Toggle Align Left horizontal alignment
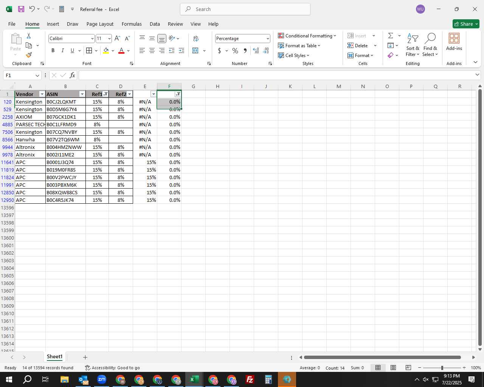The height and width of the screenshot is (387, 484). click(x=142, y=51)
